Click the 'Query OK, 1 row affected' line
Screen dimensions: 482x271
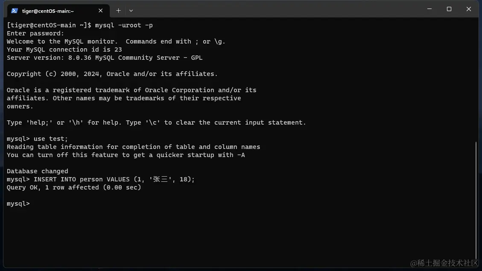coord(74,187)
